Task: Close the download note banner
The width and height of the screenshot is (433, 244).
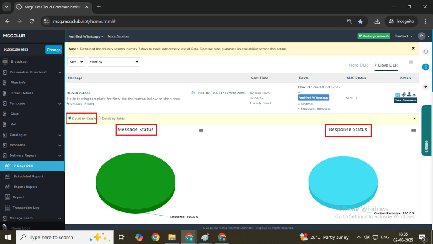Action: click(414, 48)
